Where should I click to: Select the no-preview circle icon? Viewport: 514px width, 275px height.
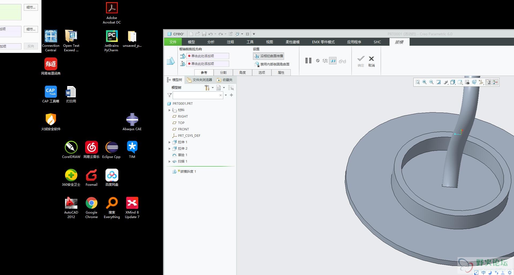pos(318,61)
